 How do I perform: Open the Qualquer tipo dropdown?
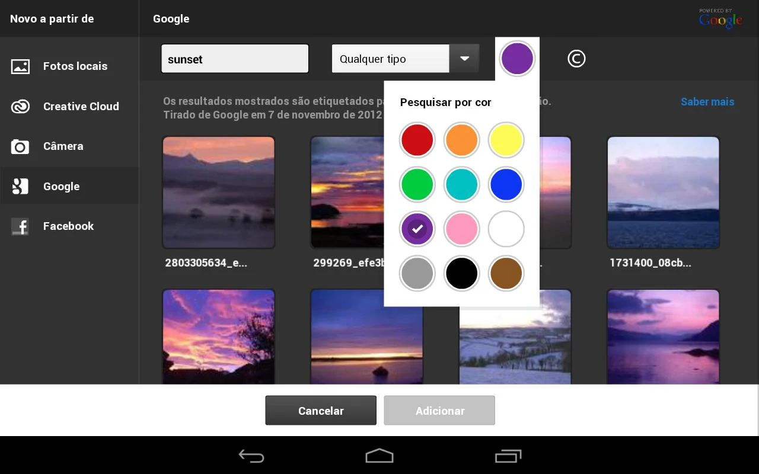click(x=390, y=59)
